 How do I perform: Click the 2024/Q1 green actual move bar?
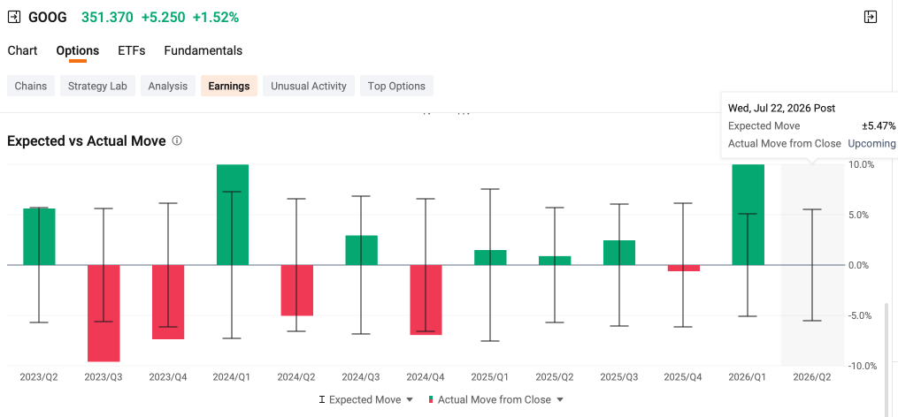233,215
